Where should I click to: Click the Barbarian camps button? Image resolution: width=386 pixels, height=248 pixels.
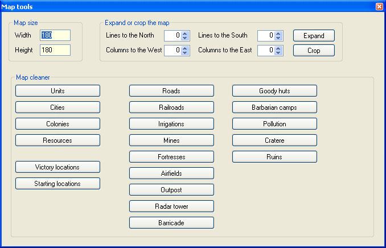click(x=274, y=108)
